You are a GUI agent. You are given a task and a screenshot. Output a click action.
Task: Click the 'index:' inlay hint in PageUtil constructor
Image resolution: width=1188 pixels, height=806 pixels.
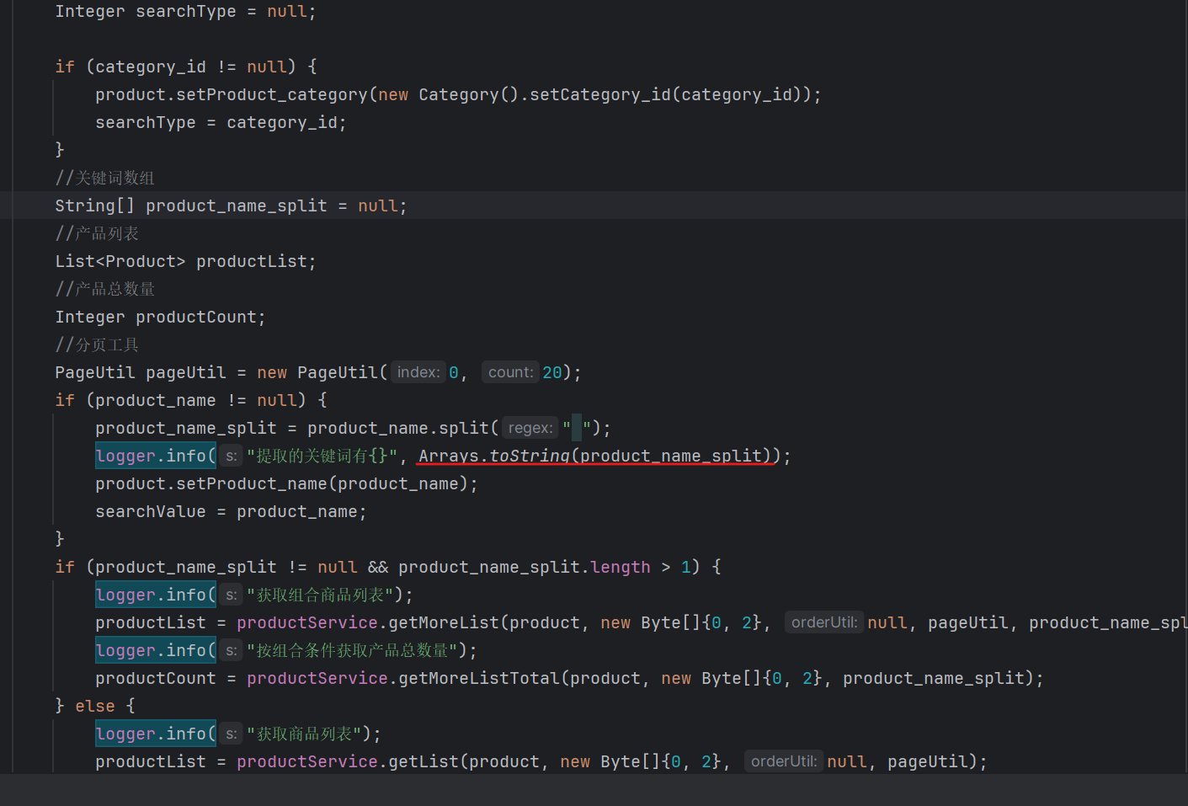[418, 372]
